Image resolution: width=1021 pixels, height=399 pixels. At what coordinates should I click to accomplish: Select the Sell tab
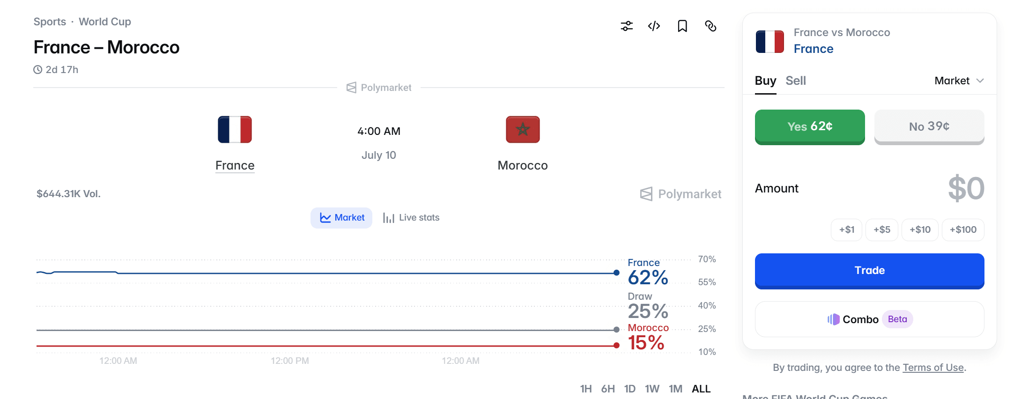pos(796,81)
